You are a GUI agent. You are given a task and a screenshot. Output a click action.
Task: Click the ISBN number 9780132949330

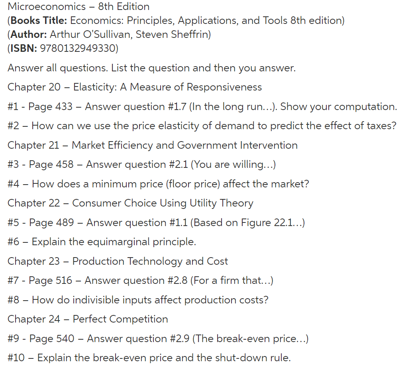(x=78, y=48)
